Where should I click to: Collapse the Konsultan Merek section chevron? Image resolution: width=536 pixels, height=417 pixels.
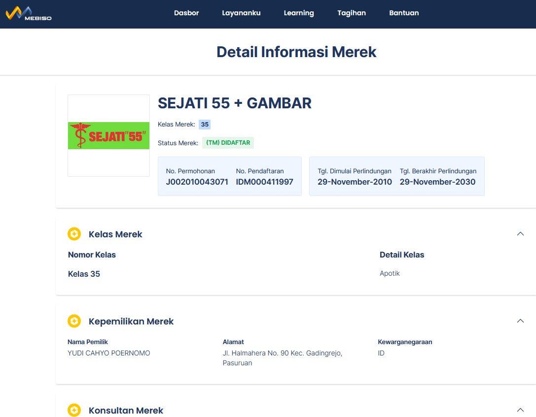point(520,410)
